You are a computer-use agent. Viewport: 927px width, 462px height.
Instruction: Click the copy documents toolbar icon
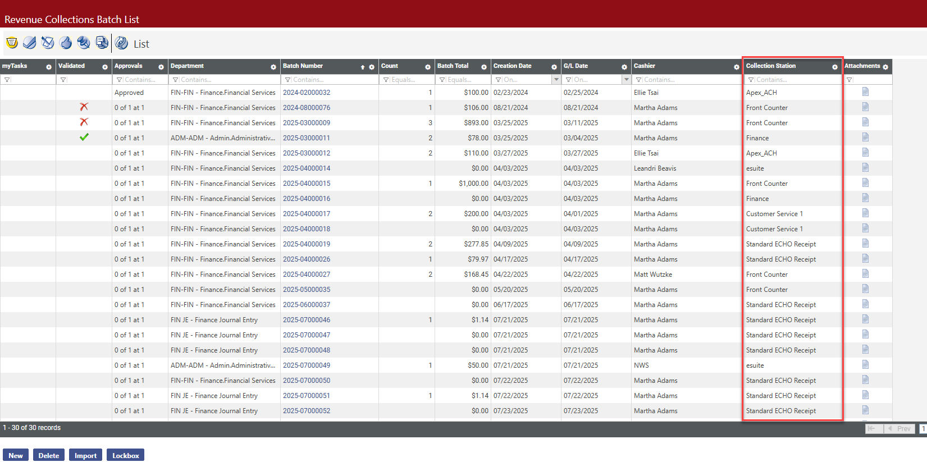[102, 43]
